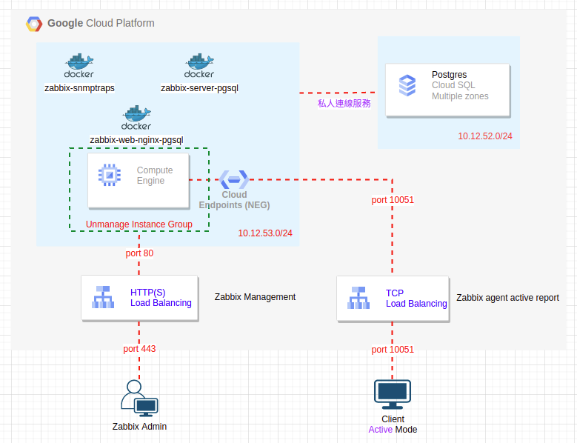Image resolution: width=577 pixels, height=443 pixels.
Task: Click the Compute Engine chip icon
Action: pos(110,175)
